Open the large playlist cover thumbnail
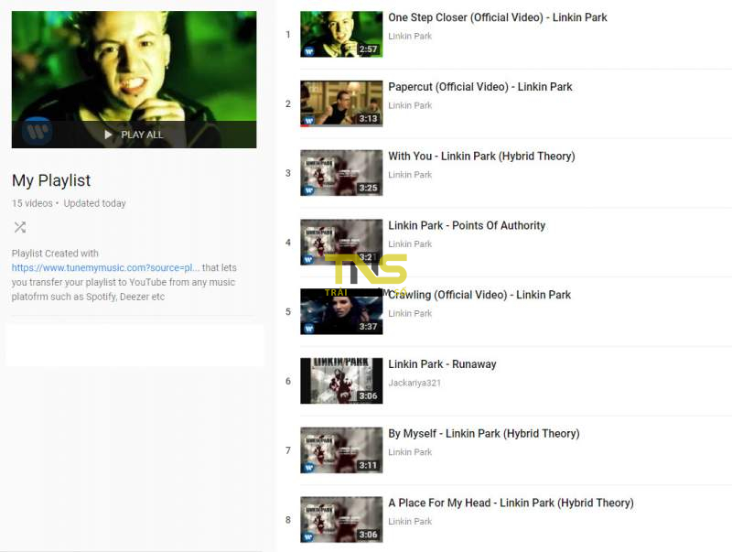The width and height of the screenshot is (732, 552). (134, 80)
